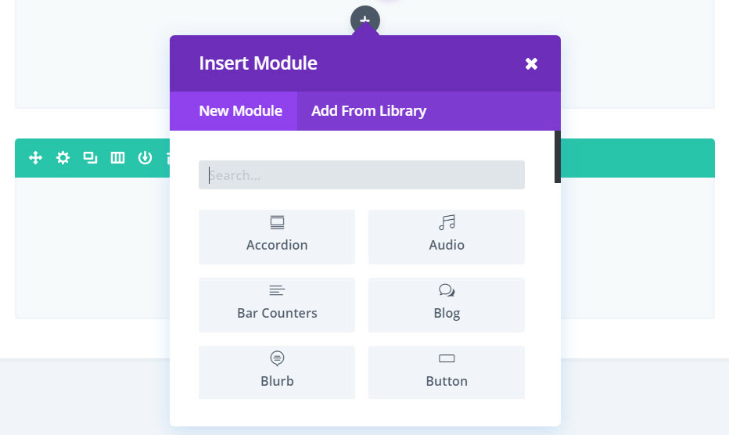The width and height of the screenshot is (729, 435).
Task: Click the Insert Module title header
Action: click(x=258, y=63)
